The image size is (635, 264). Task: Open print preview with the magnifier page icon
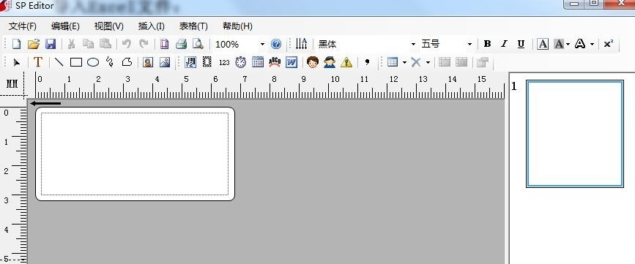(x=198, y=44)
